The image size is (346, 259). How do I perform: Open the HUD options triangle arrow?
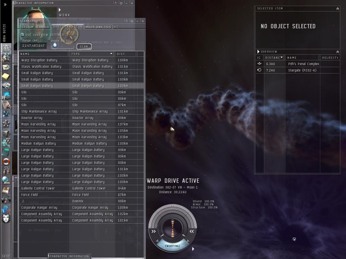click(193, 249)
